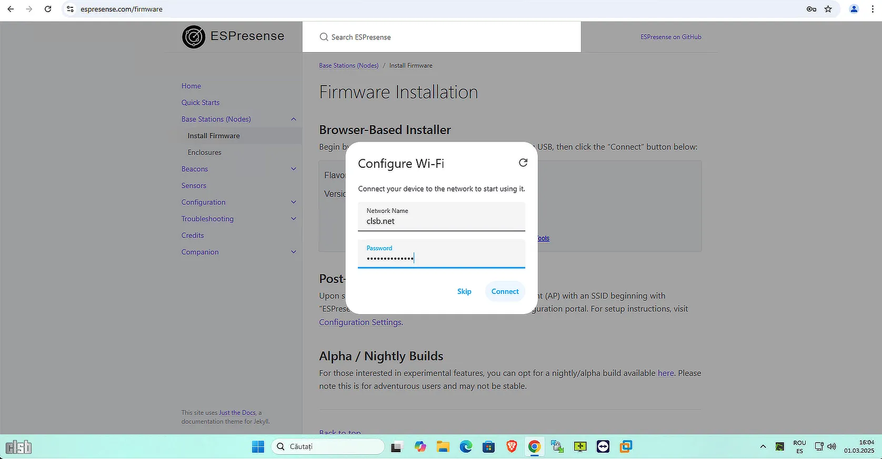Expand the Beacons section chevron
The width and height of the screenshot is (882, 459).
[294, 169]
